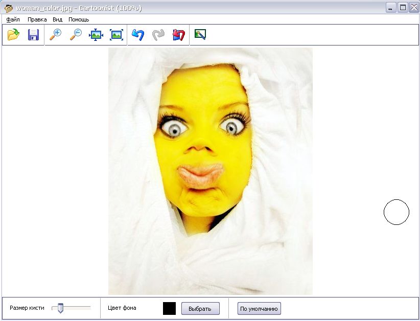Revert all changes with red-blue arrow icon
This screenshot has width=420, height=321.
[x=179, y=35]
